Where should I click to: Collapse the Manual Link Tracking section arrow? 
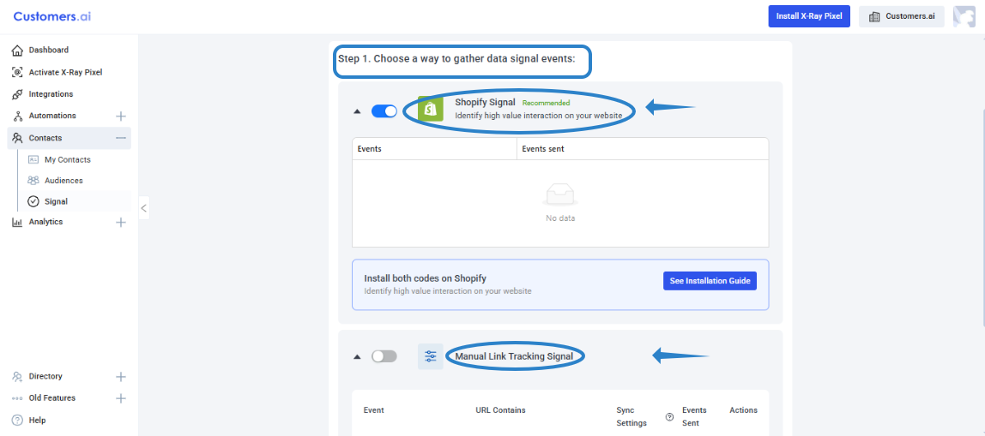pyautogui.click(x=357, y=357)
